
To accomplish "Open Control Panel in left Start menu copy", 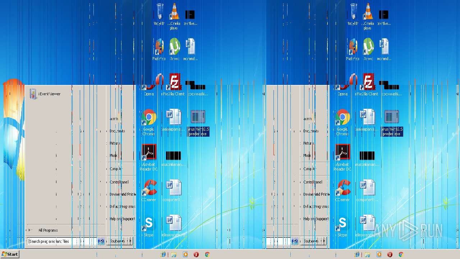I will [x=119, y=182].
